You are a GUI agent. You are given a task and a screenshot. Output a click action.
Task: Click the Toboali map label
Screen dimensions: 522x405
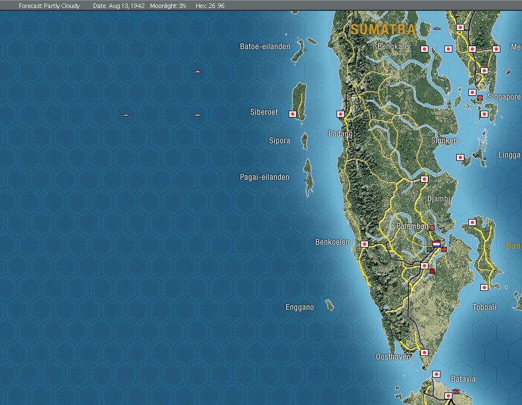(x=484, y=307)
